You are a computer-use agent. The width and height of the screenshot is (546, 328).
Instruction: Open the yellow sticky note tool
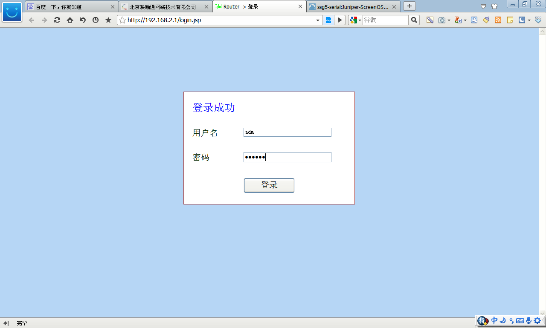pyautogui.click(x=510, y=20)
